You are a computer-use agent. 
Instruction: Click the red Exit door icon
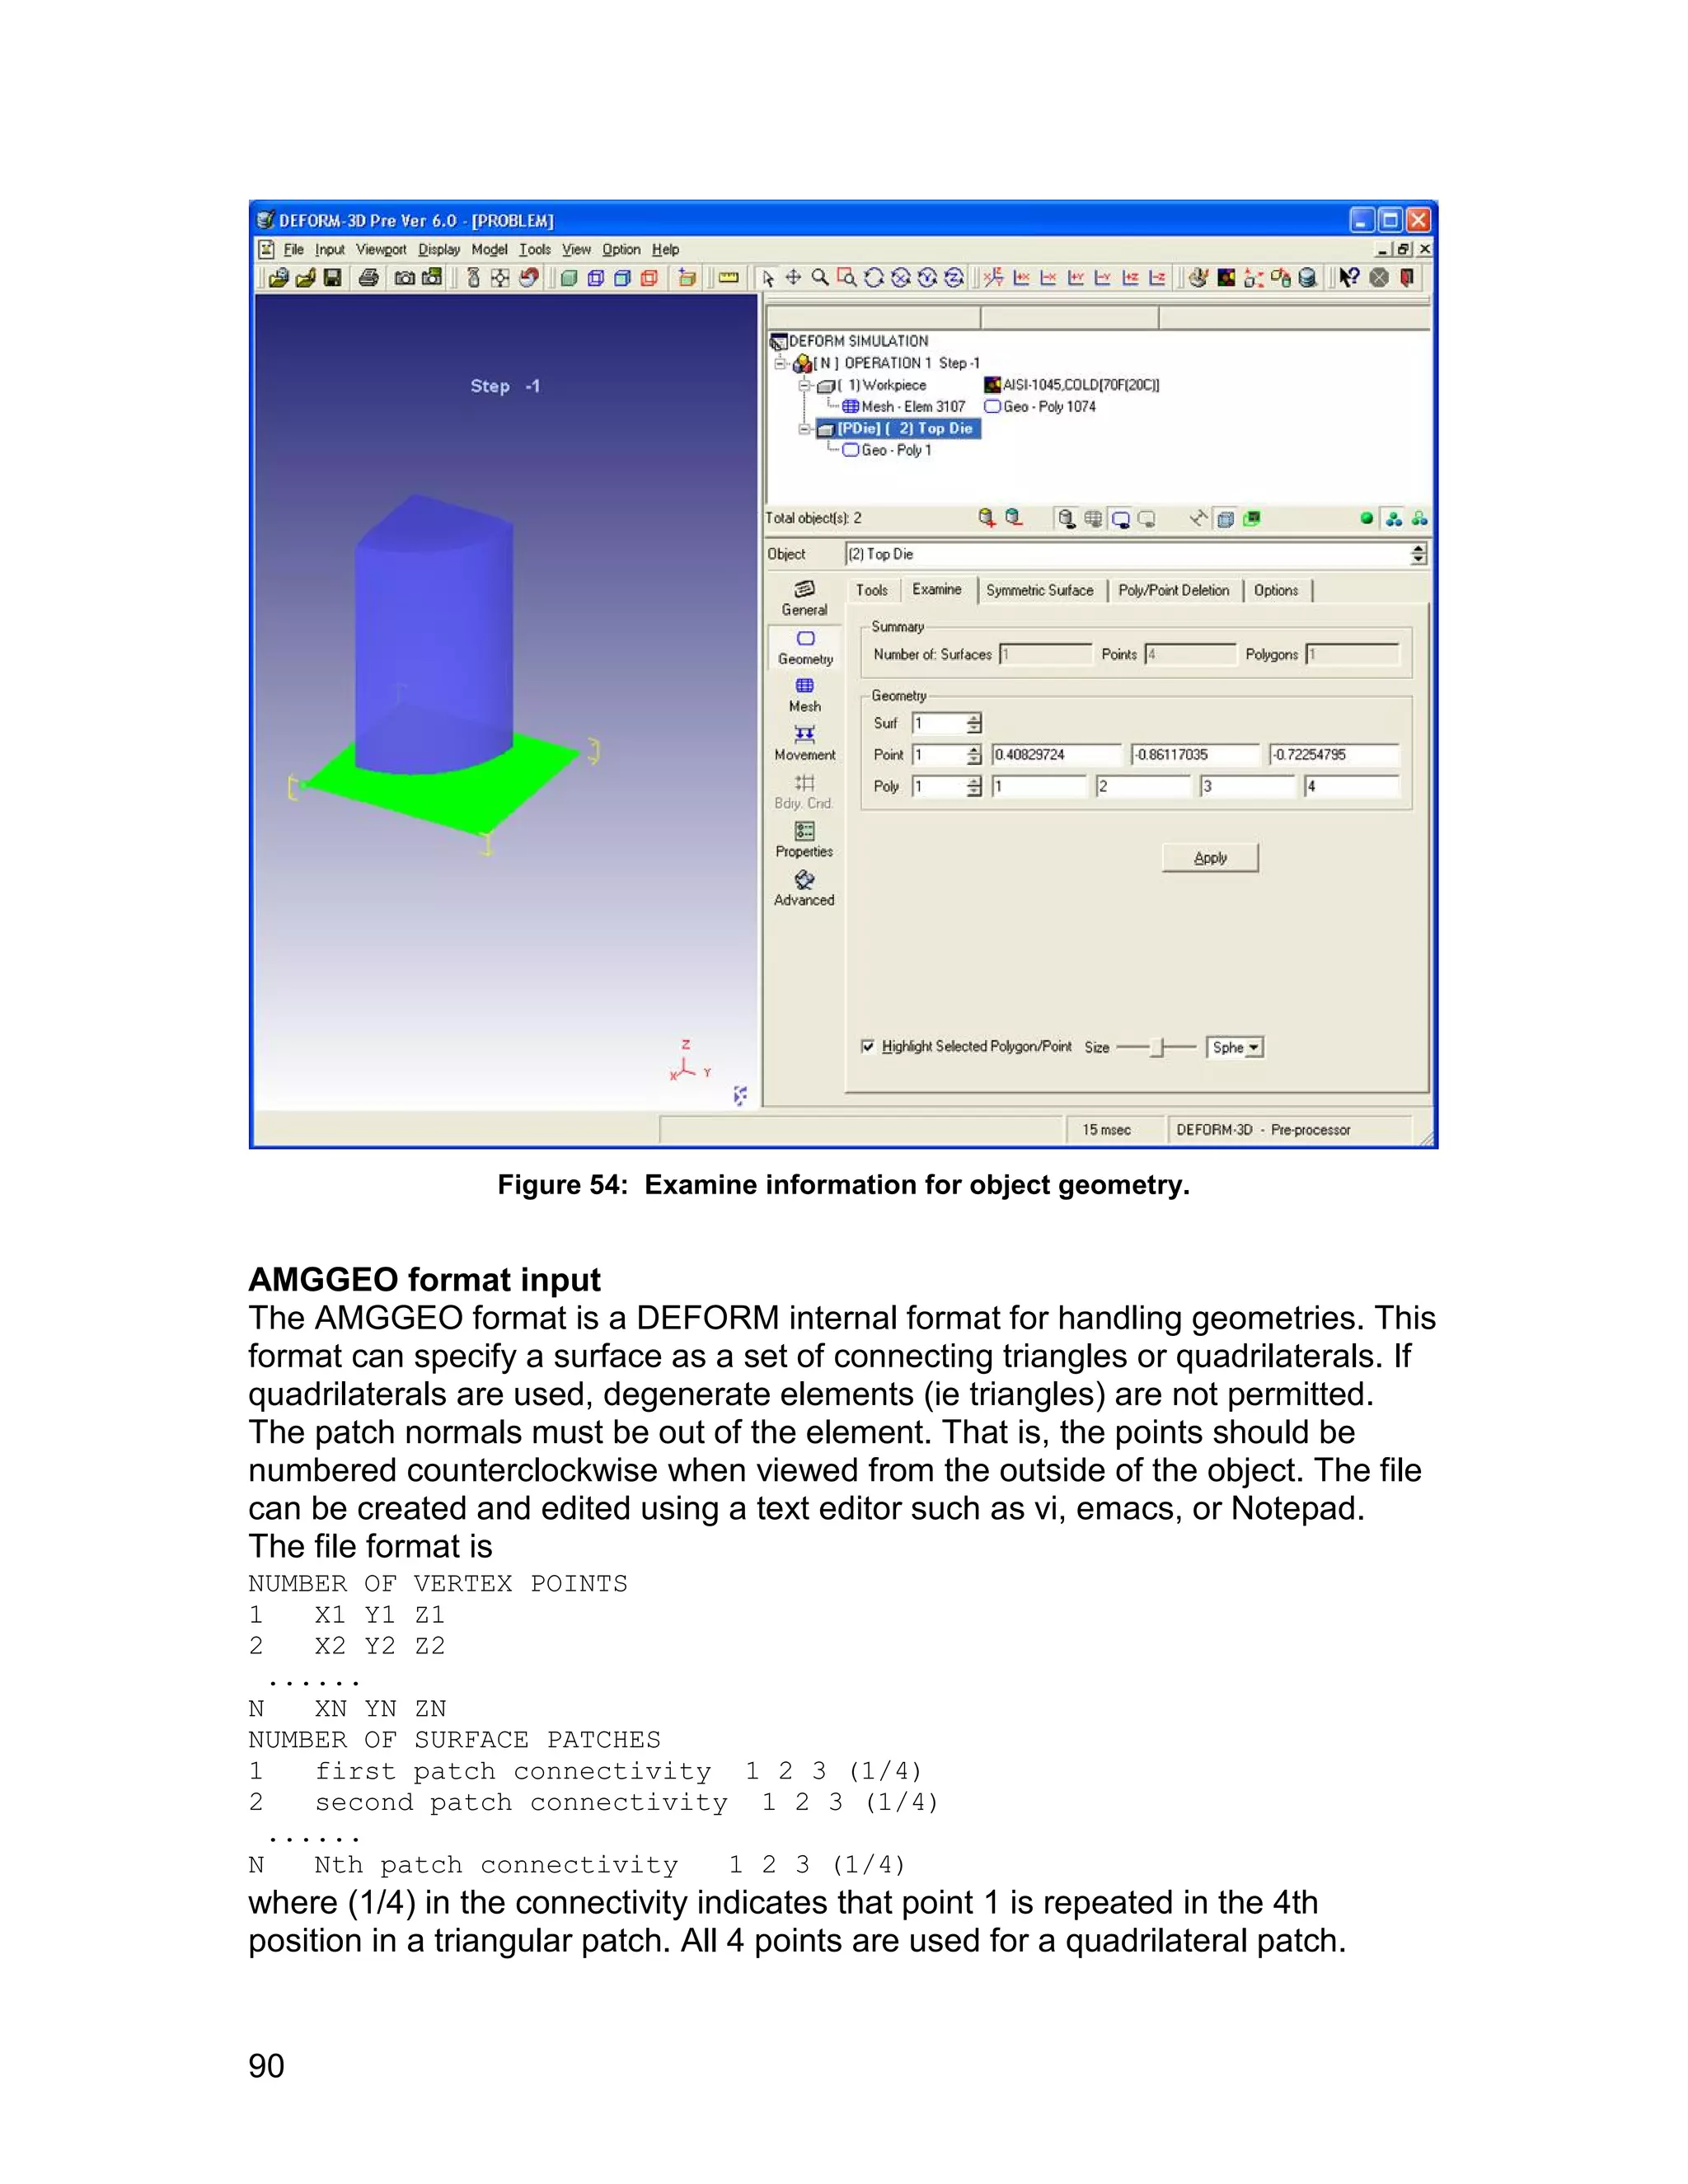click(x=1407, y=278)
